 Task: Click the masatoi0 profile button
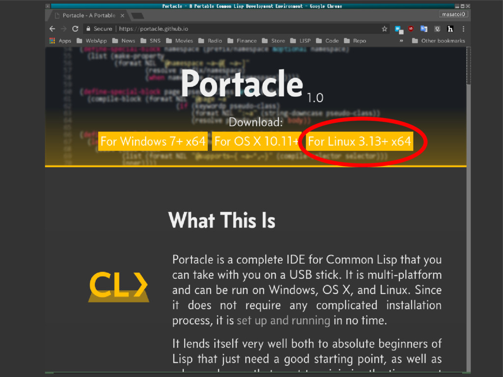tap(453, 14)
